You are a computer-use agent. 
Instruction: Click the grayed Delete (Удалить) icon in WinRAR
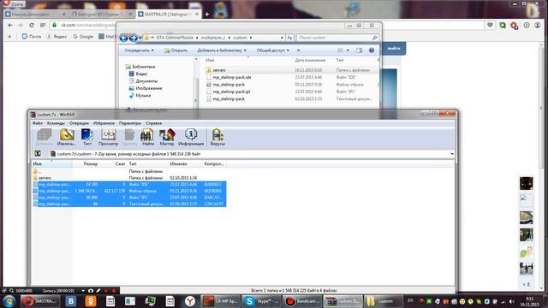(x=129, y=137)
